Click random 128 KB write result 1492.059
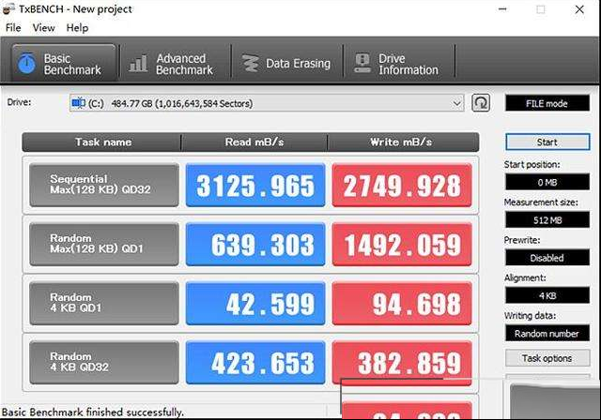This screenshot has height=420, width=601. pyautogui.click(x=402, y=245)
